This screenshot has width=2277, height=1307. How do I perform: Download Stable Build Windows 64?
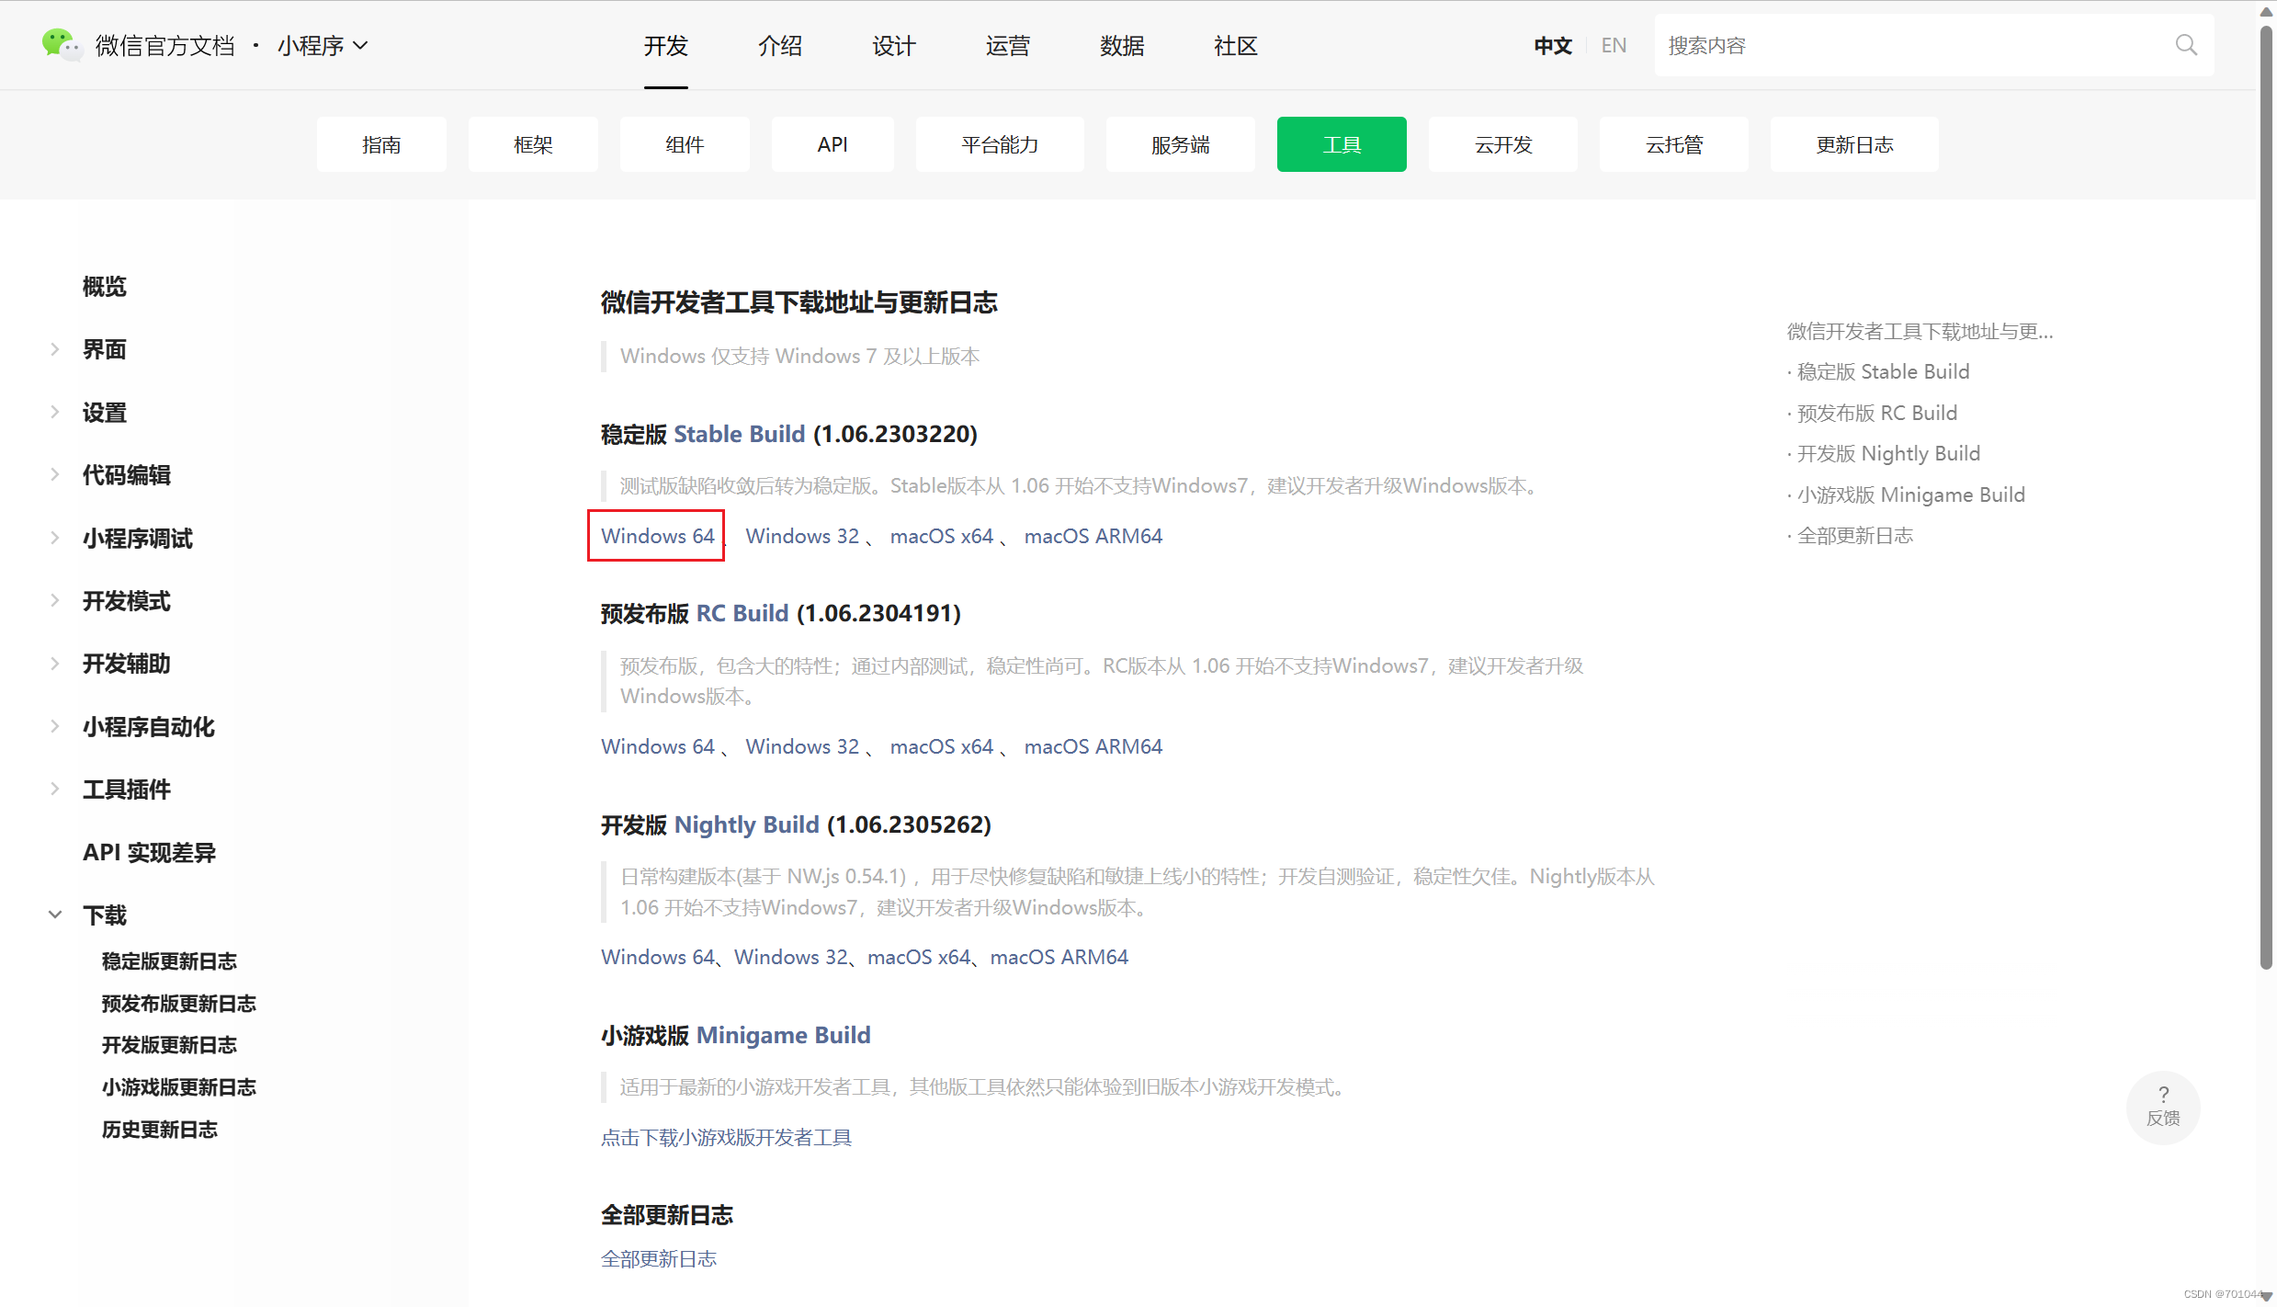657,536
